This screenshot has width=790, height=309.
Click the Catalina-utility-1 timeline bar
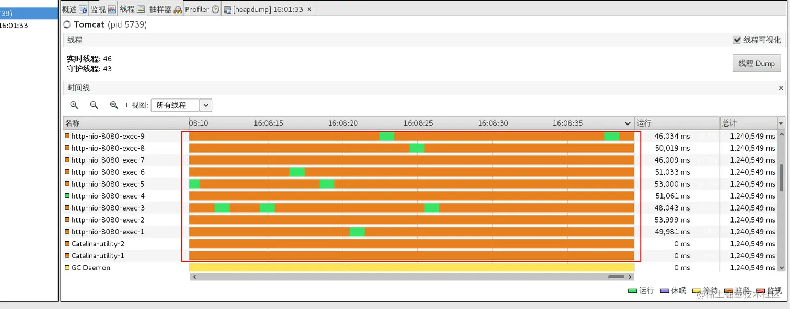pos(412,256)
